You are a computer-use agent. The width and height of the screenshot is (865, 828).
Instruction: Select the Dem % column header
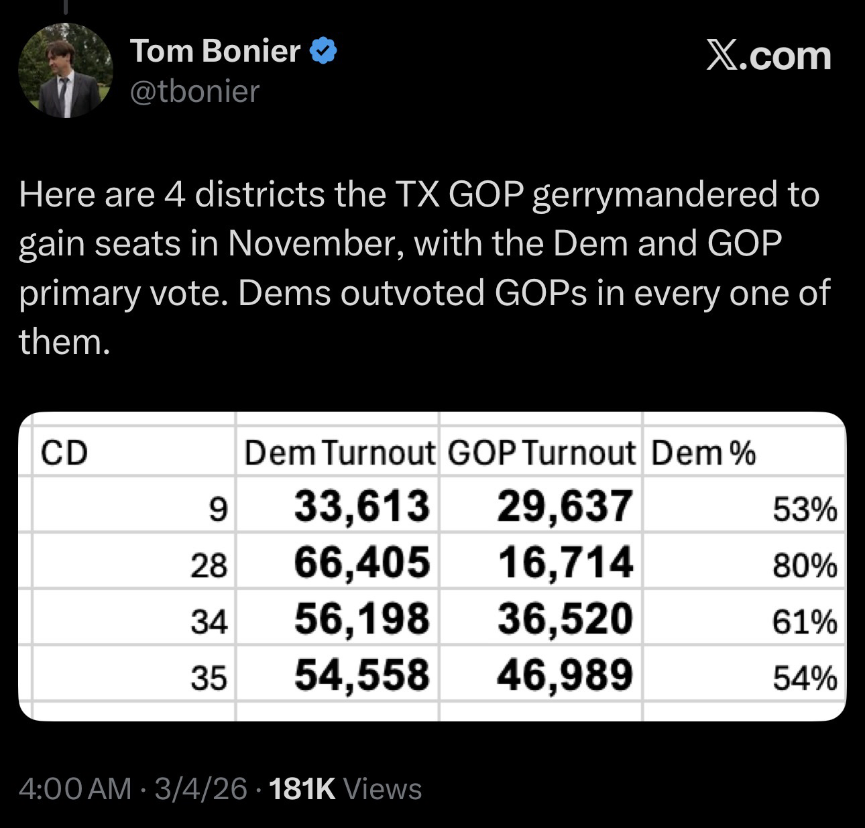point(703,454)
